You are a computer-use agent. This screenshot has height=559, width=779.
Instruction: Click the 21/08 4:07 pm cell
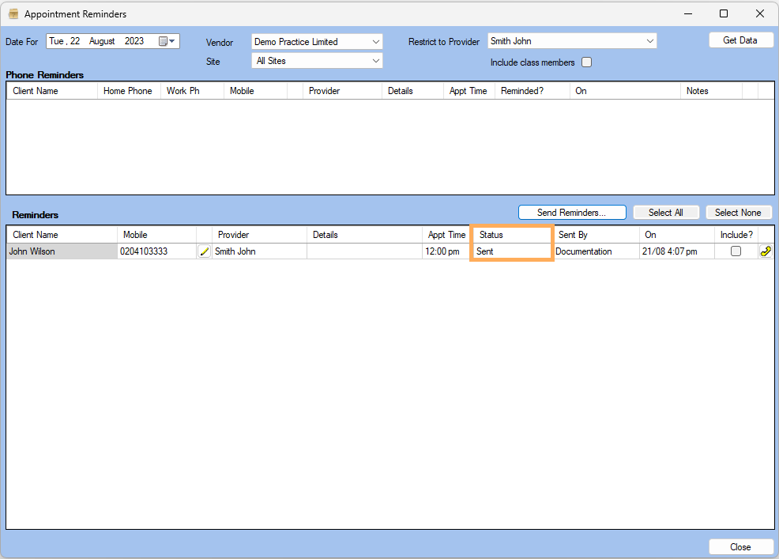[676, 251]
